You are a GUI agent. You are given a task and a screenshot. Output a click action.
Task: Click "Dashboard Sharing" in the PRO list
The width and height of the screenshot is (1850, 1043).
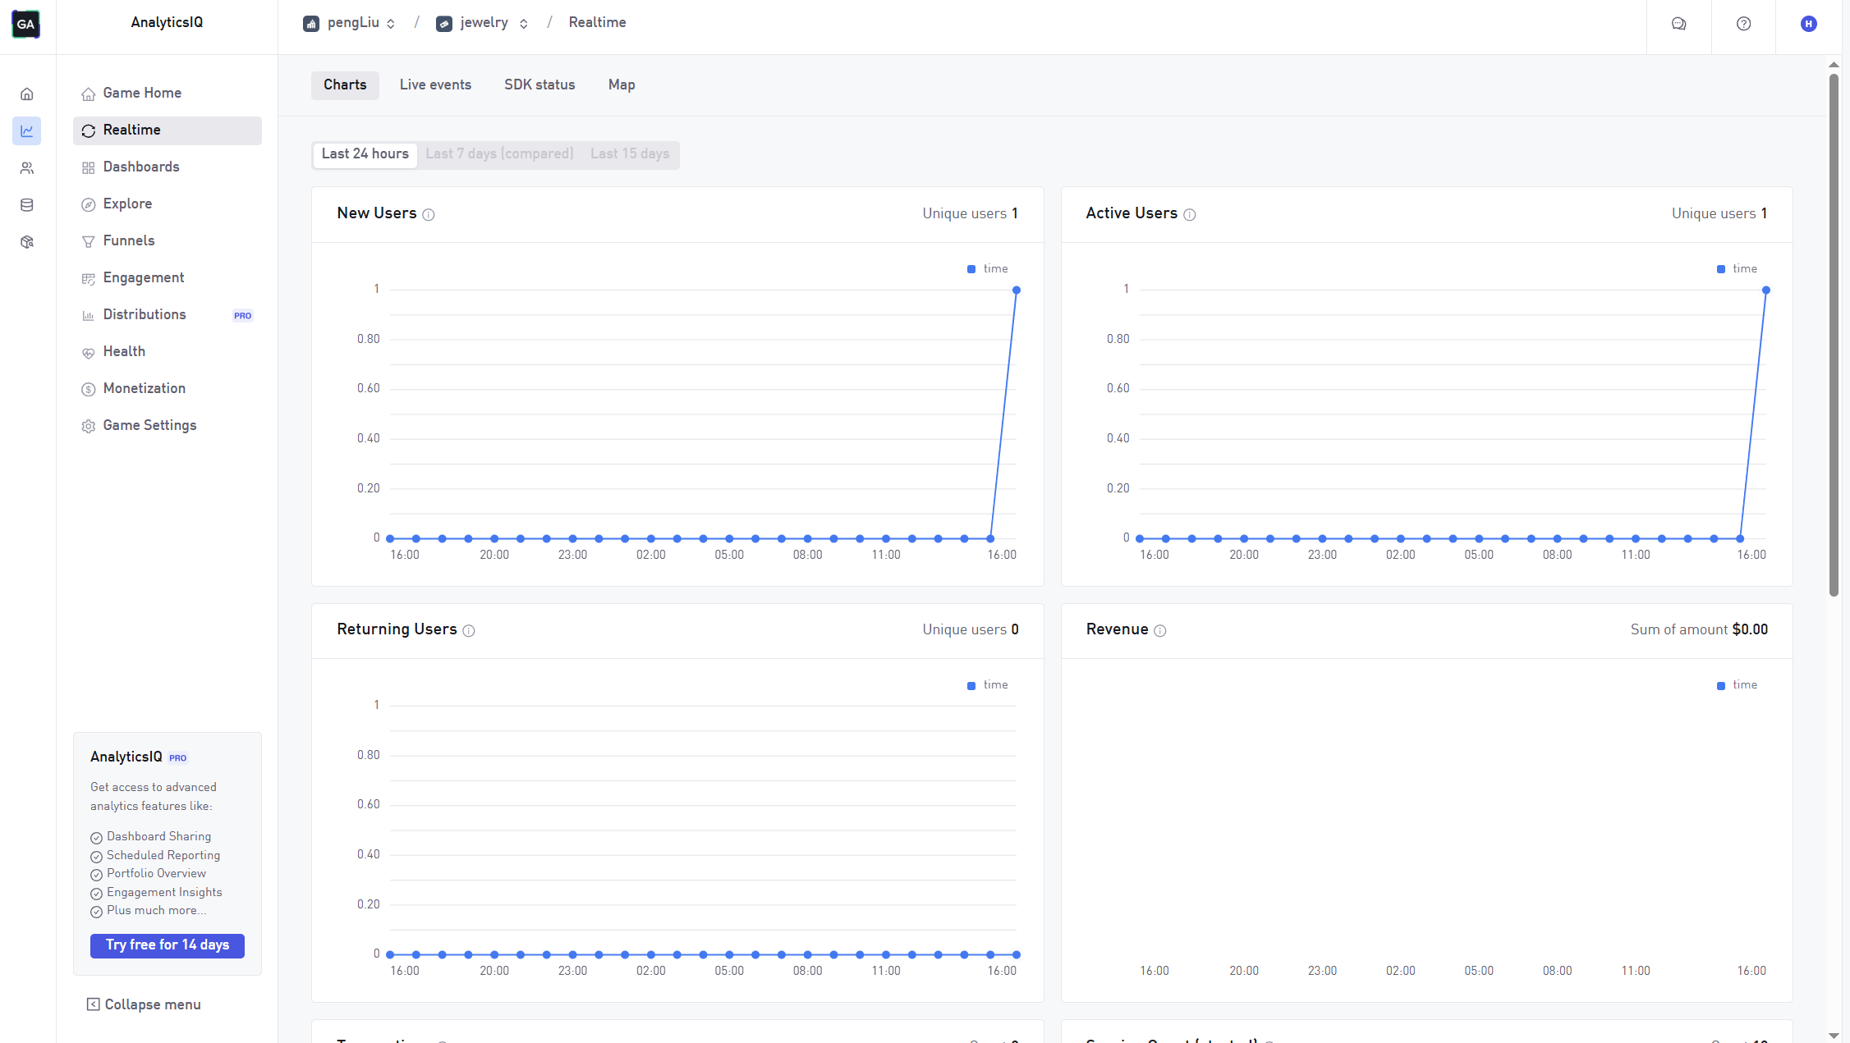(158, 836)
